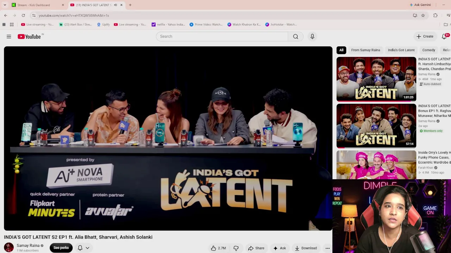
Task: Open first 'Live streaming' bookmark
Action: point(37,25)
